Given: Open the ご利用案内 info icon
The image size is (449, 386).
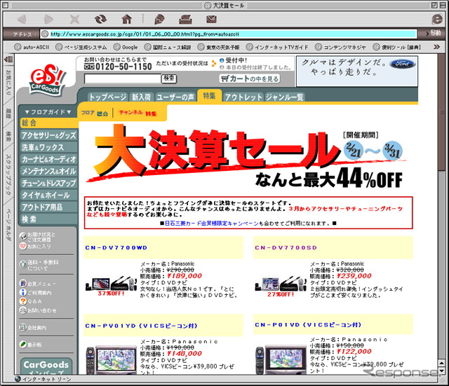Looking at the screenshot, I should pos(23,292).
